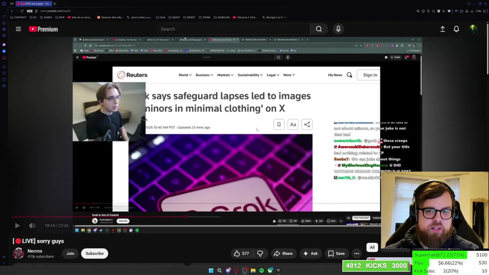Screen dimensions: 489x275
Task: Play the paused video
Action: pyautogui.click(x=17, y=226)
